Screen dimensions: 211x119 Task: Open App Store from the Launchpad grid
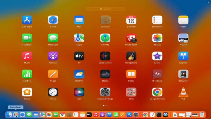(27, 20)
